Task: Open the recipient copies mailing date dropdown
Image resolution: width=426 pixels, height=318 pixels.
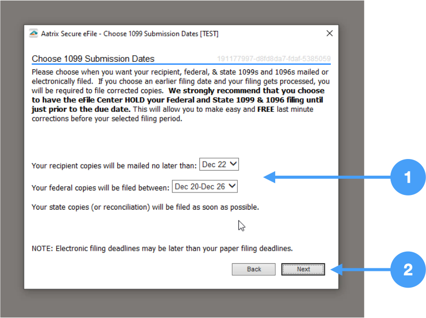Action: 219,165
